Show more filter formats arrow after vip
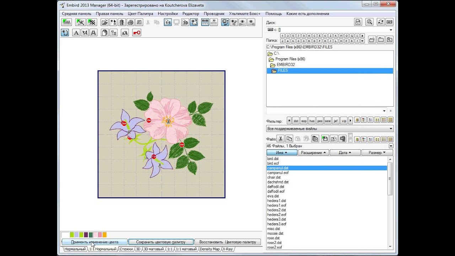455x256 pixels. (x=350, y=121)
